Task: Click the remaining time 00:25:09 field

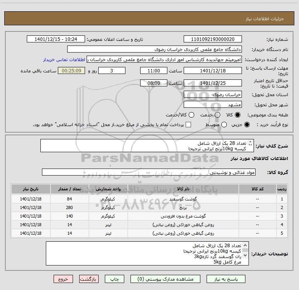Action: [71, 70]
